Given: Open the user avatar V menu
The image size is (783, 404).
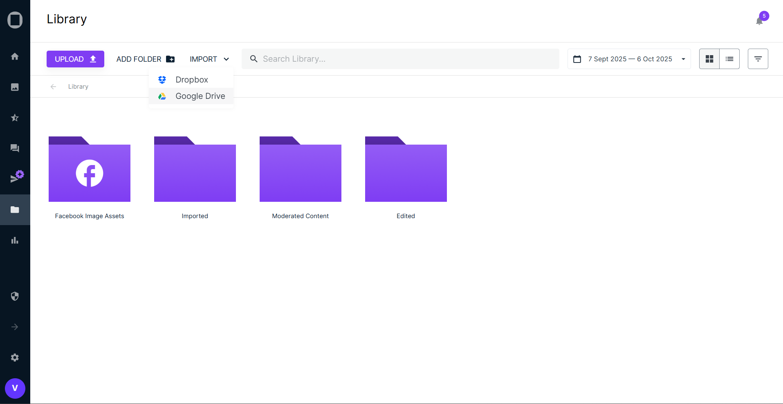Looking at the screenshot, I should click(x=15, y=388).
